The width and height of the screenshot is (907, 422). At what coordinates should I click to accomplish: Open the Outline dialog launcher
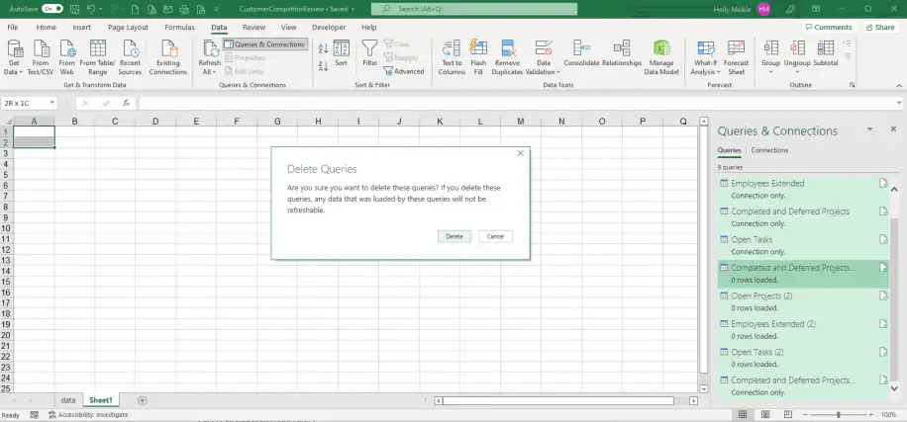[x=853, y=85]
